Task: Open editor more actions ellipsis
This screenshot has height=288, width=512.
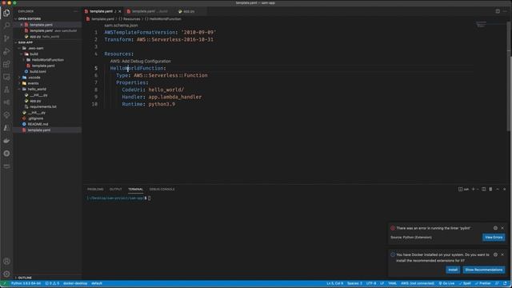Action: 505,11
